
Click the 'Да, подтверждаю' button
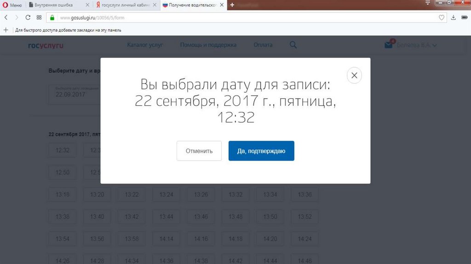tap(261, 151)
